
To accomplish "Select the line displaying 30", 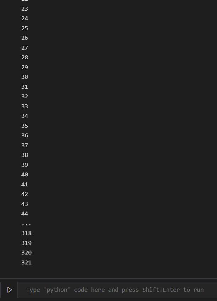I will pos(24,77).
